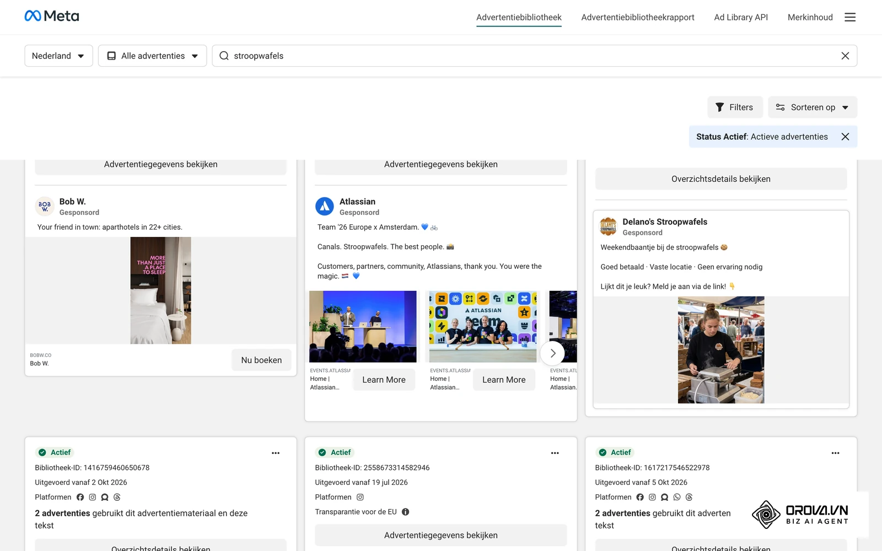Screen dimensions: 882x551
Task: Open Atlassian profile logo
Action: (325, 206)
